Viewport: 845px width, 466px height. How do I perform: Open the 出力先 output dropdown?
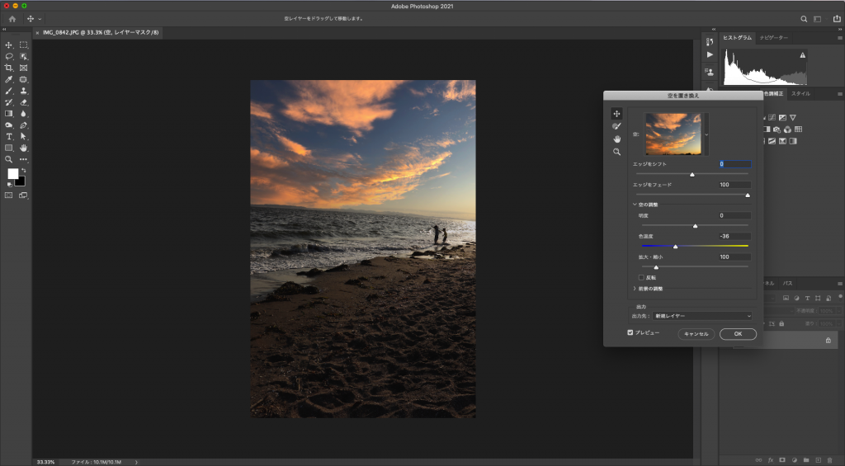[x=703, y=316]
